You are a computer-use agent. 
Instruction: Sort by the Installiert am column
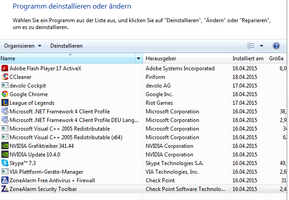248,59
